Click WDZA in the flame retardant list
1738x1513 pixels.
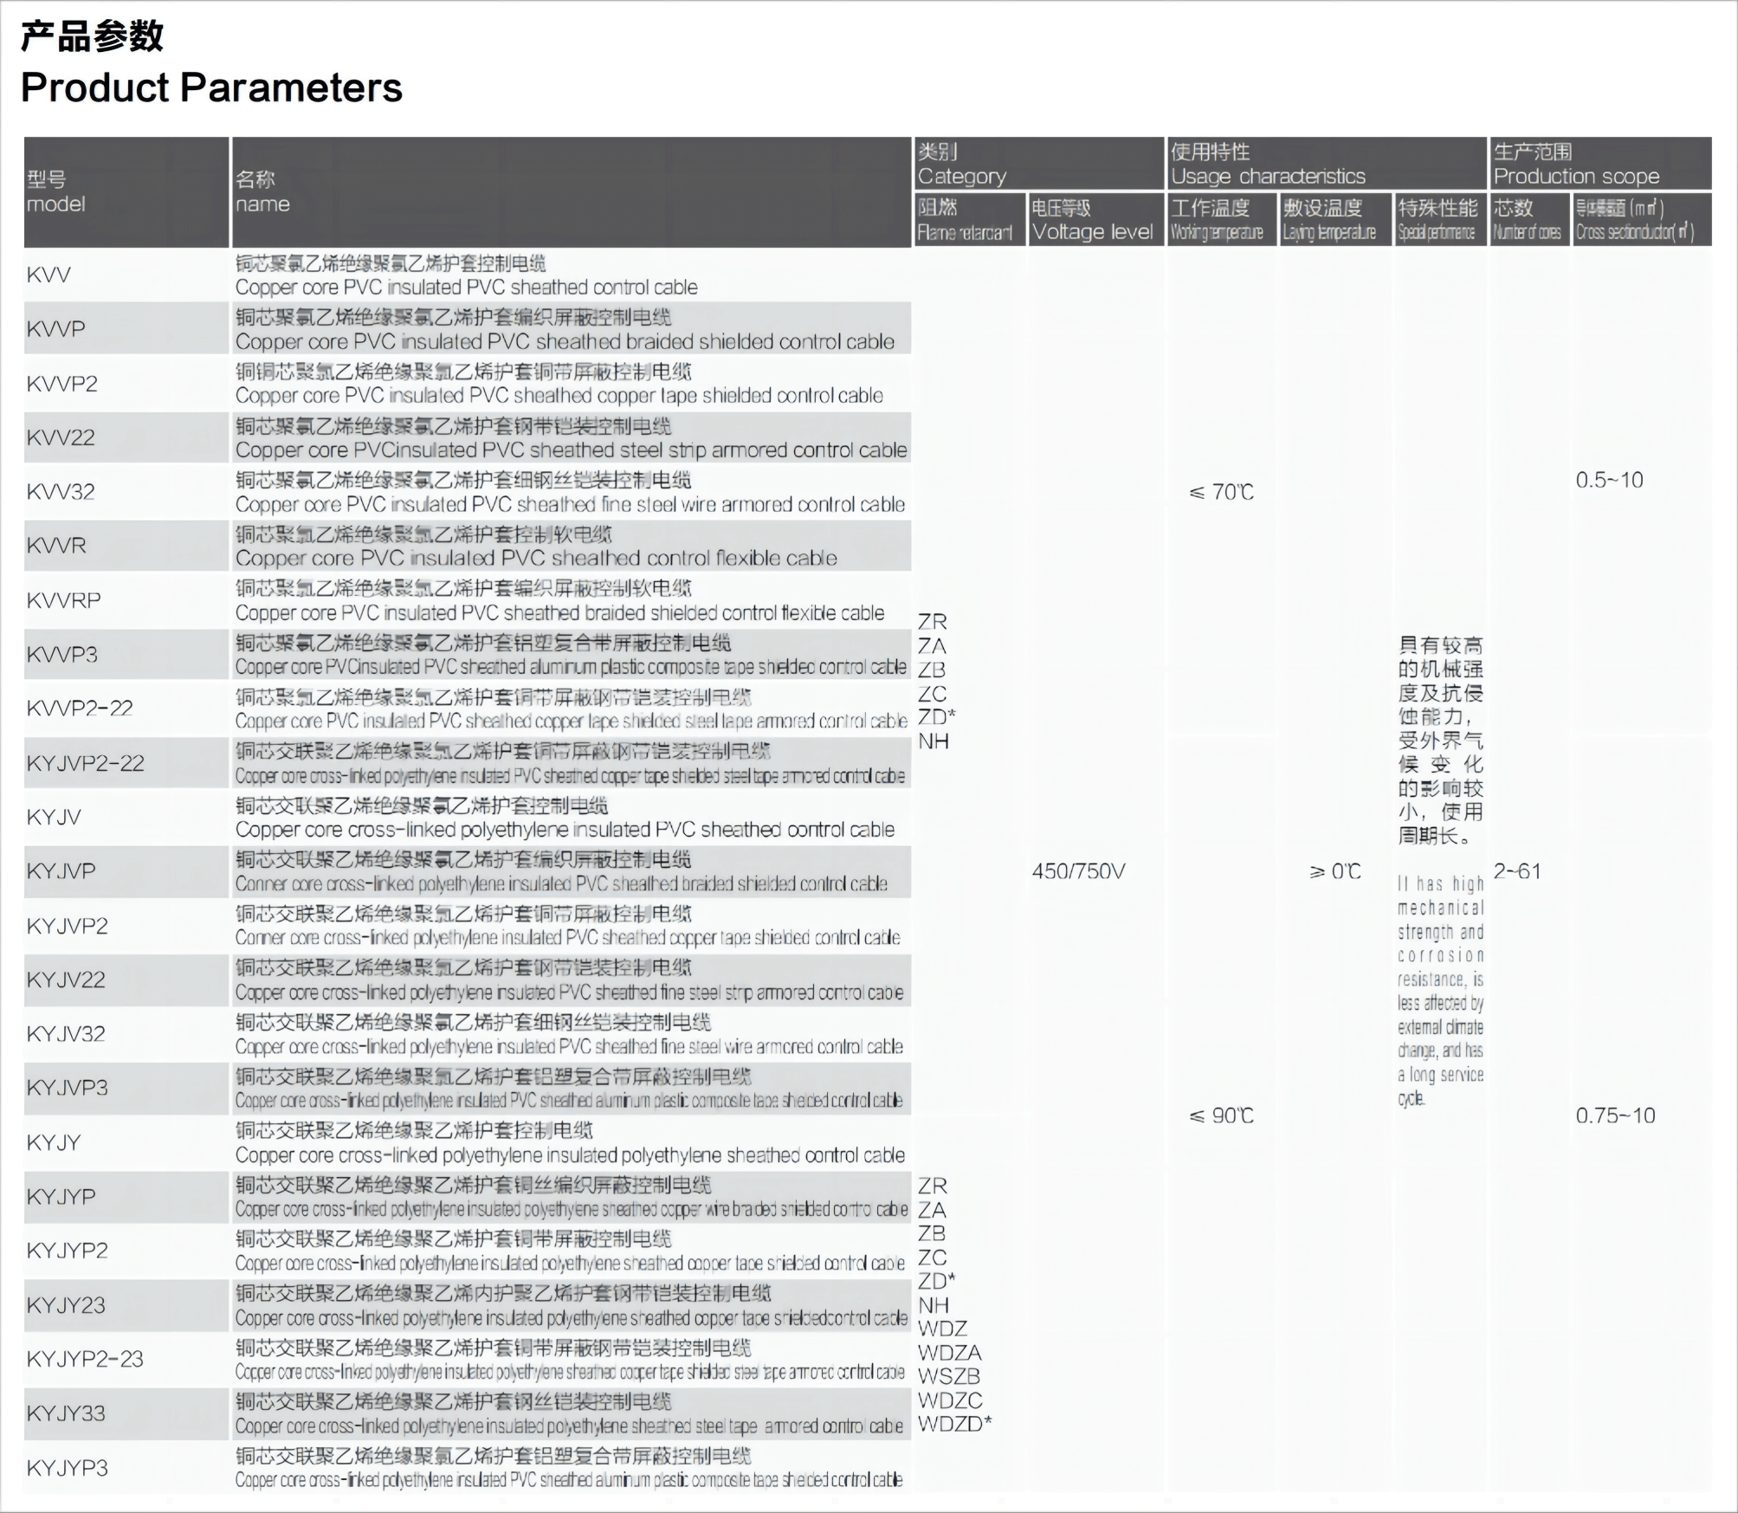click(949, 1353)
